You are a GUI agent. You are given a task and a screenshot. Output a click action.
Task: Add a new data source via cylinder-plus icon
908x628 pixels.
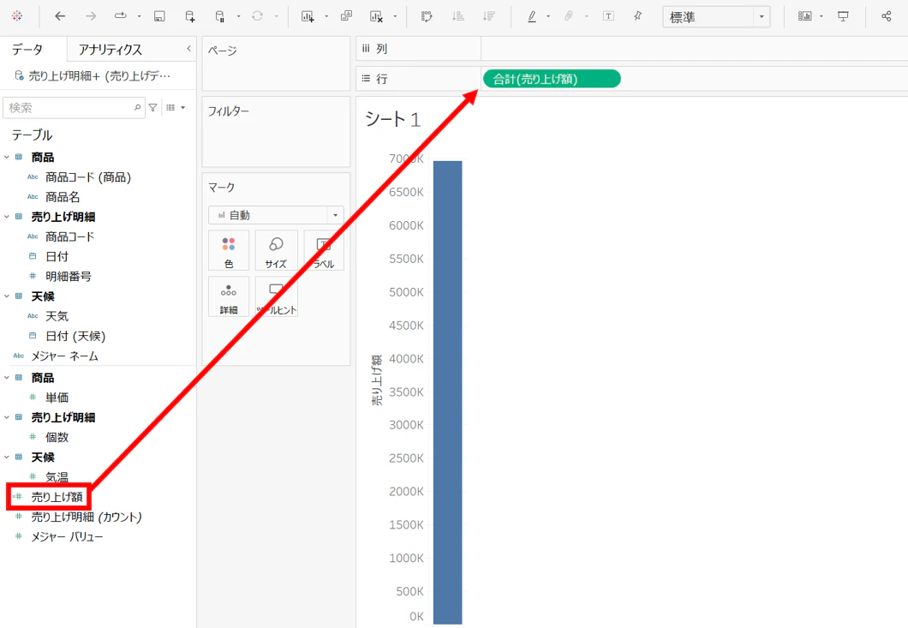coord(190,16)
